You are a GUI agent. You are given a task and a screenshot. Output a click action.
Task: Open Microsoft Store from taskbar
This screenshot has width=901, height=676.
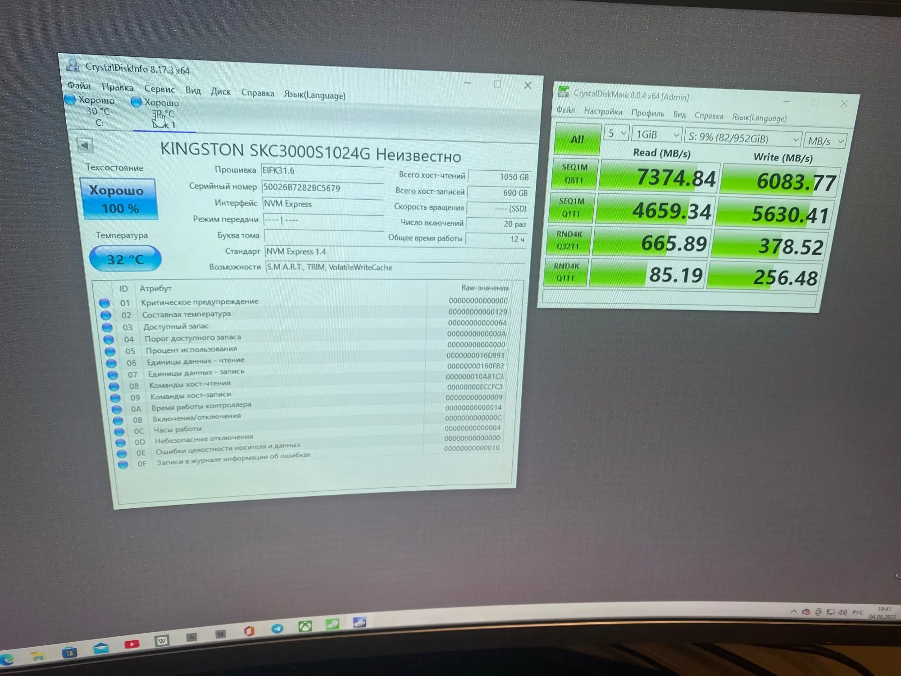click(x=69, y=652)
